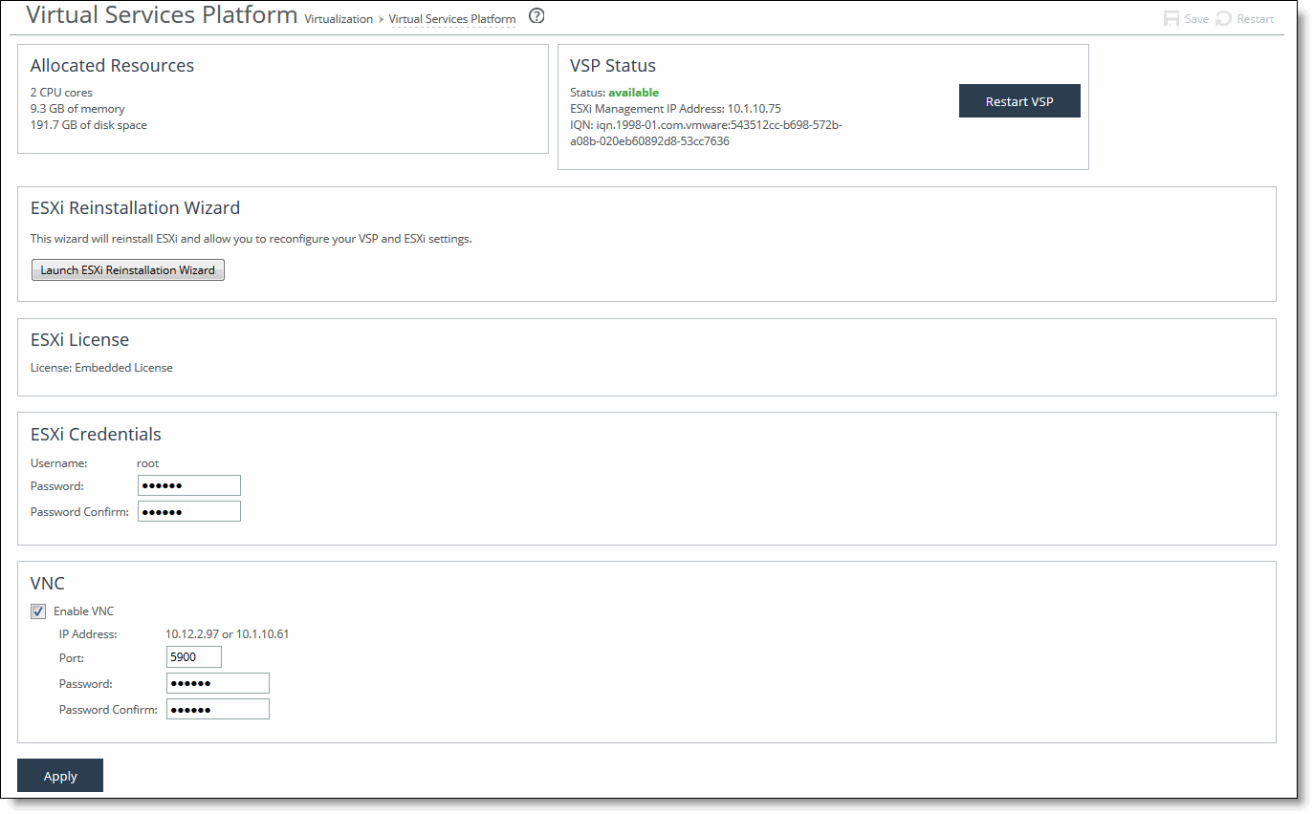Screen dimensions: 1313x814
Task: Launch the ESXi Reinstallation Wizard
Action: click(x=128, y=270)
